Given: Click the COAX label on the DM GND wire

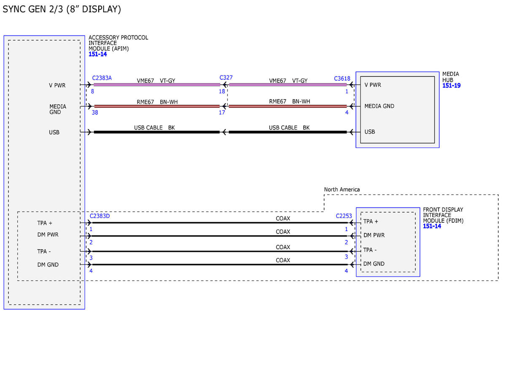Looking at the screenshot, I should pos(283,260).
